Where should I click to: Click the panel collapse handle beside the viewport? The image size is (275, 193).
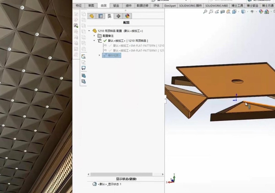pyautogui.click(x=165, y=99)
